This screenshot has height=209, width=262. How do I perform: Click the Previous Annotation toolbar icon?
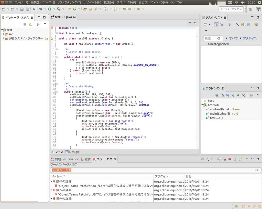115,9
